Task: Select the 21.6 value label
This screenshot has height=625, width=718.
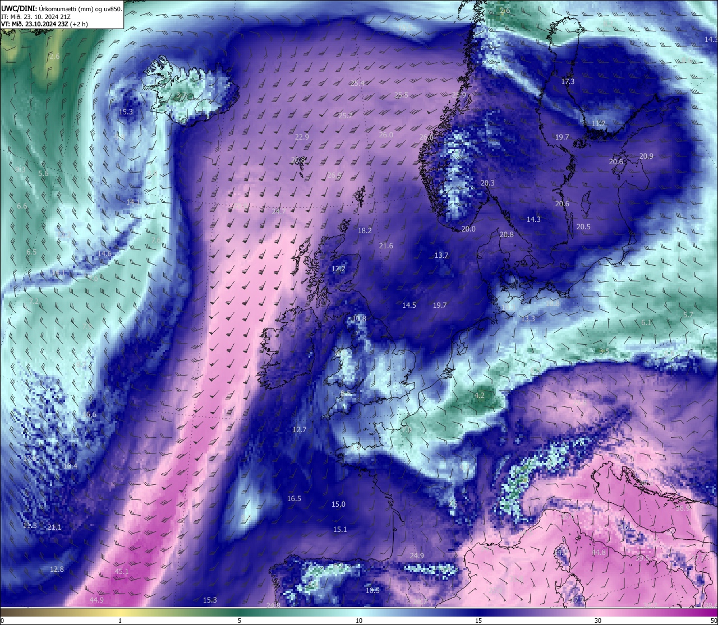Action: pyautogui.click(x=386, y=246)
